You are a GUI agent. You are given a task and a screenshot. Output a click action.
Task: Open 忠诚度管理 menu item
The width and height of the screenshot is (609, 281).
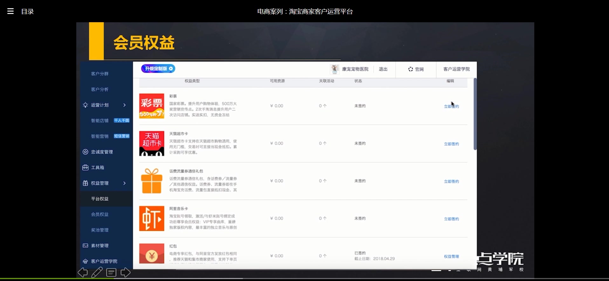(x=102, y=152)
